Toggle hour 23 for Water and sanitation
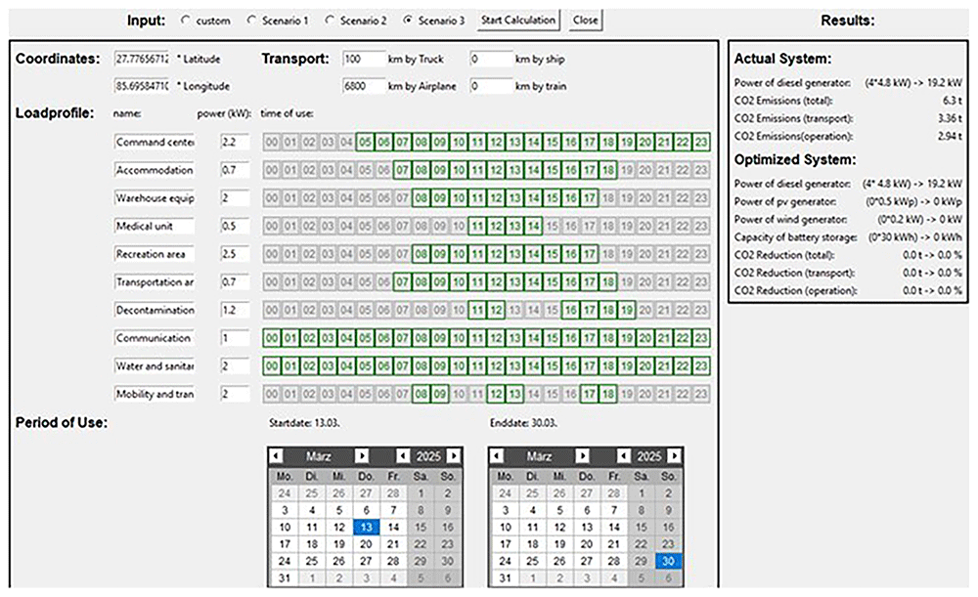The image size is (978, 597). (x=701, y=366)
